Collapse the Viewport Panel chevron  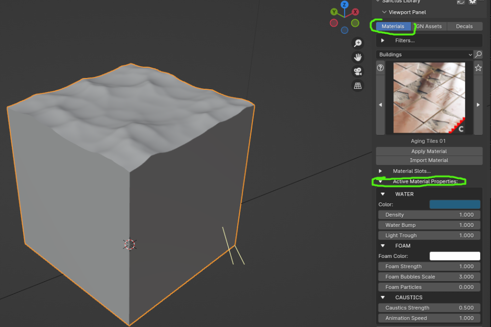point(384,12)
